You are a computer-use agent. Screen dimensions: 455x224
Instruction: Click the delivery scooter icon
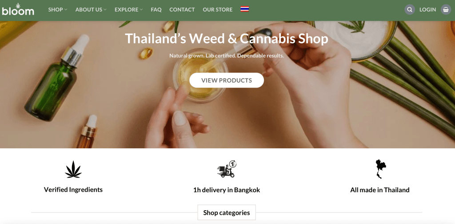227,169
